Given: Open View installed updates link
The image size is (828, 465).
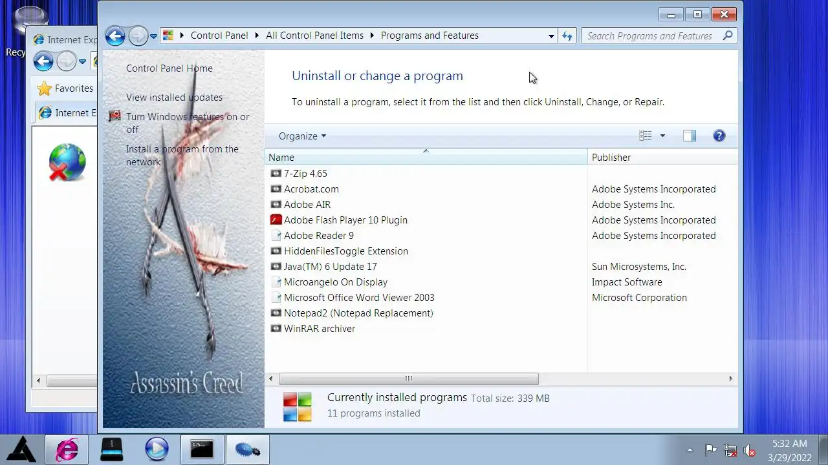Looking at the screenshot, I should tap(174, 97).
